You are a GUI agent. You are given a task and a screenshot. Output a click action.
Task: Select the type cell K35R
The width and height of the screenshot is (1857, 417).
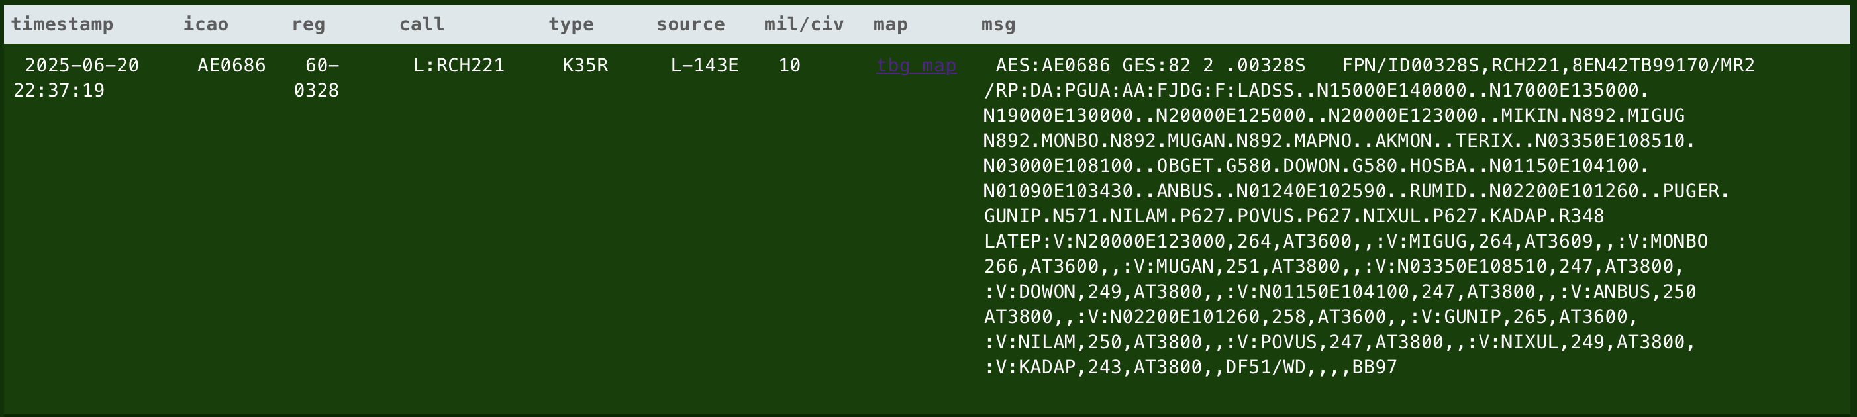(585, 66)
